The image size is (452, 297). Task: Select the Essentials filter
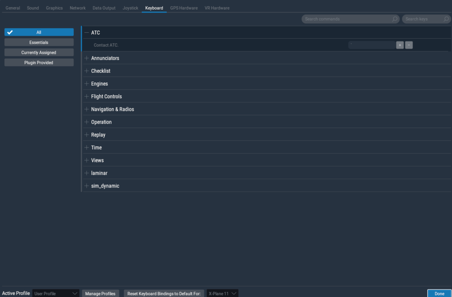pos(38,42)
